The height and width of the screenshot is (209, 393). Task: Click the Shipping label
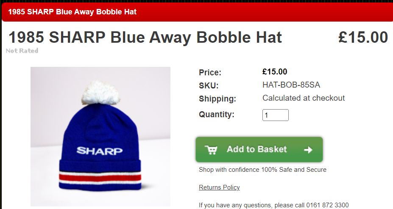coord(217,99)
